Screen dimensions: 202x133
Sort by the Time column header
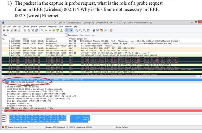12,39
